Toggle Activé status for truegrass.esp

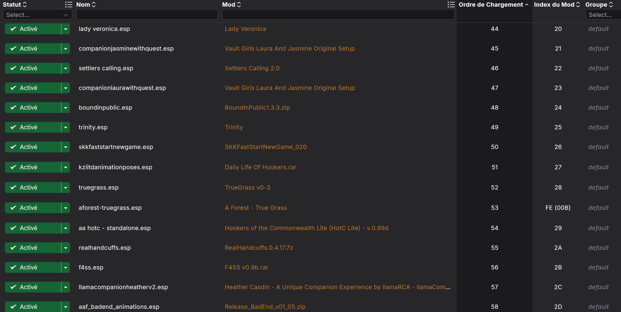(x=33, y=188)
